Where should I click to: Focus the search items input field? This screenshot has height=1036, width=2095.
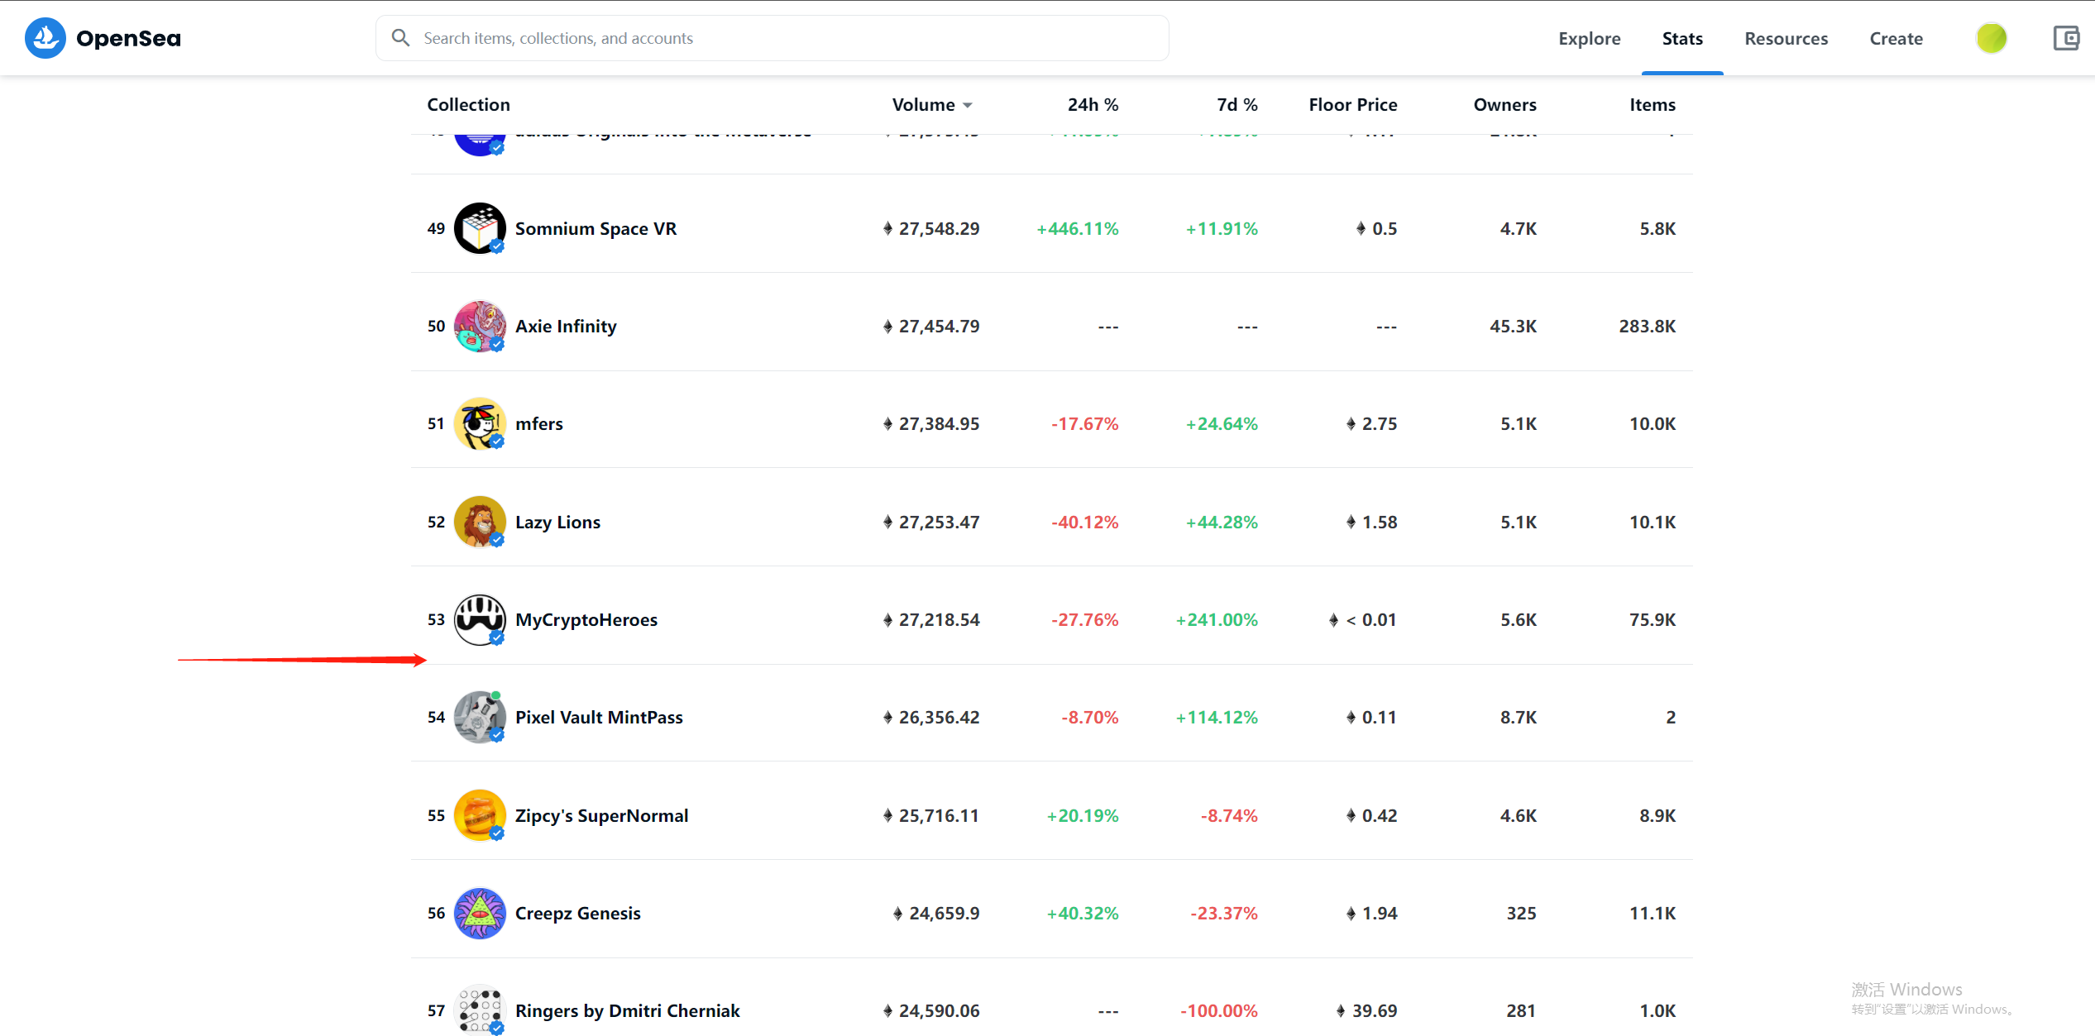click(772, 38)
